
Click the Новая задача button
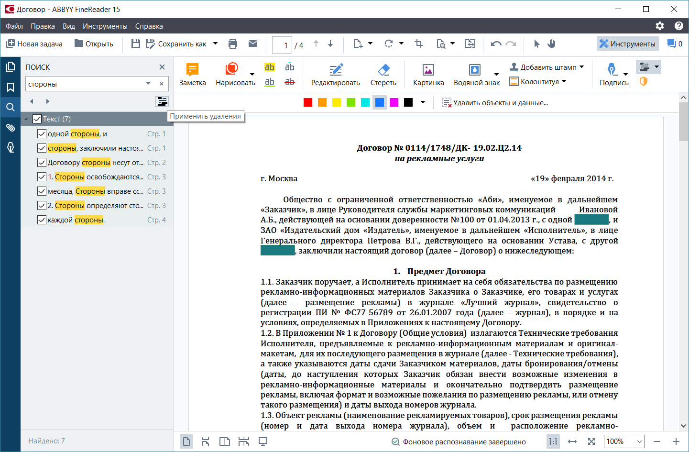click(x=34, y=44)
